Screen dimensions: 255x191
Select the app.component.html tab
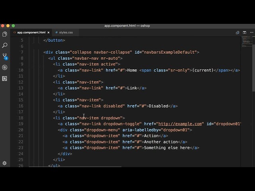[x=31, y=33]
